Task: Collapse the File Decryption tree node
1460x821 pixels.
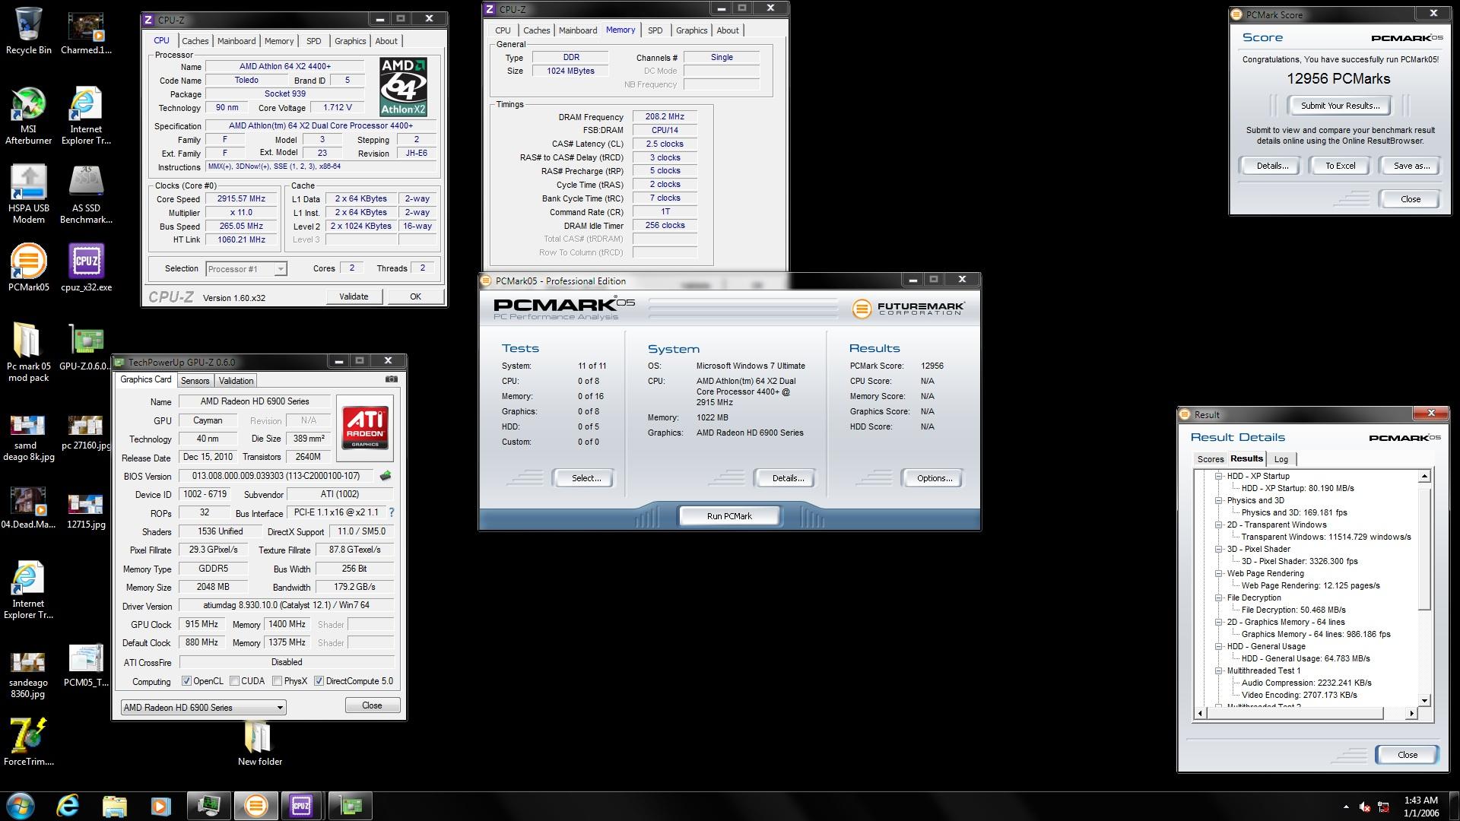Action: (1218, 598)
